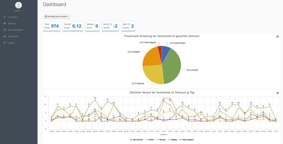Viewport: 283px width, 144px height.
Task: Click the Settings gears icon
Action: point(5,23)
